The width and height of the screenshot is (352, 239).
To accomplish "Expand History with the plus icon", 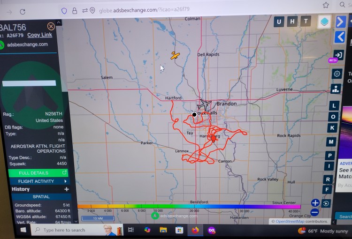I will [67, 189].
